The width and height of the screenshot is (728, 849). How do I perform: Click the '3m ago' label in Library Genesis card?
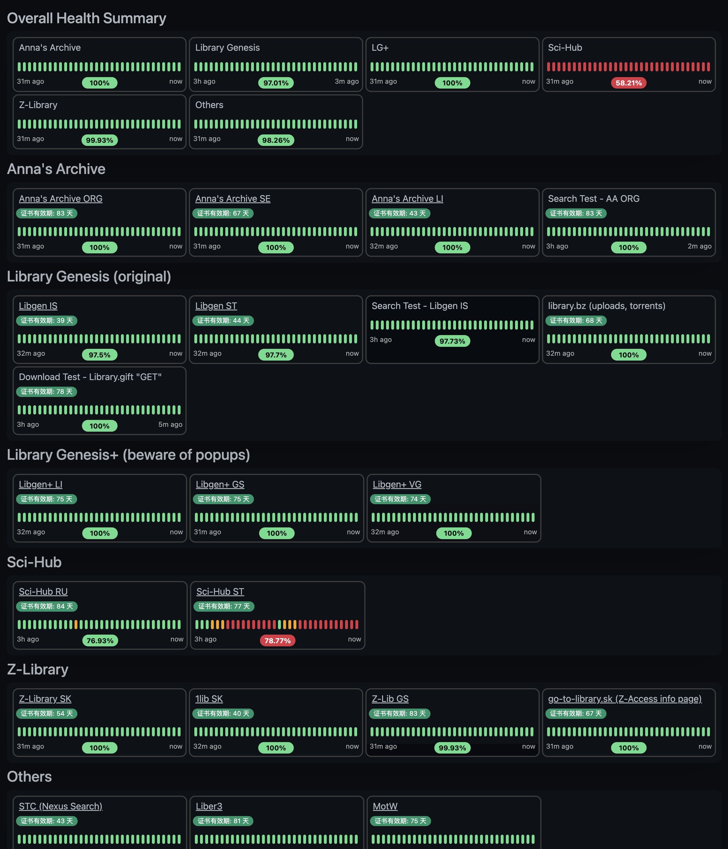347,81
